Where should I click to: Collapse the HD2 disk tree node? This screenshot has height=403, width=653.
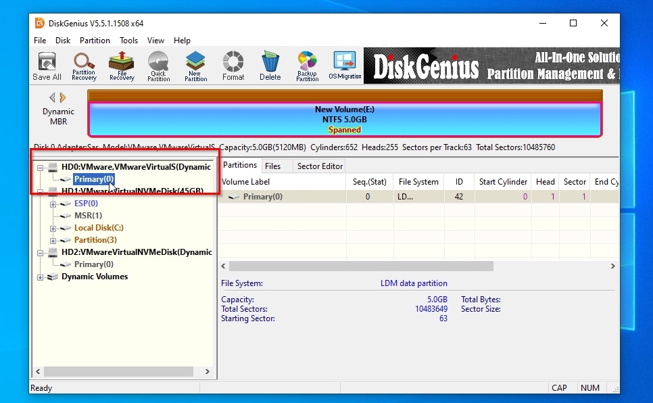[x=41, y=252]
